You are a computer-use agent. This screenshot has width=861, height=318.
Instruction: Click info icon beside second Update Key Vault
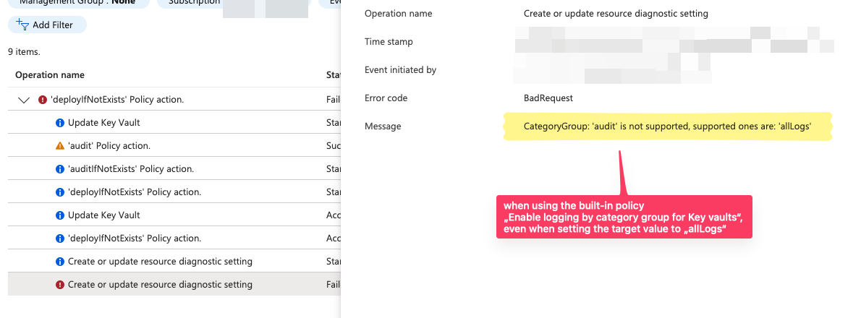coord(60,215)
